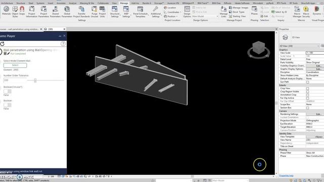Viewport: 324px width, 182px height.
Task: Click Select by ID
Action: (279, 12)
